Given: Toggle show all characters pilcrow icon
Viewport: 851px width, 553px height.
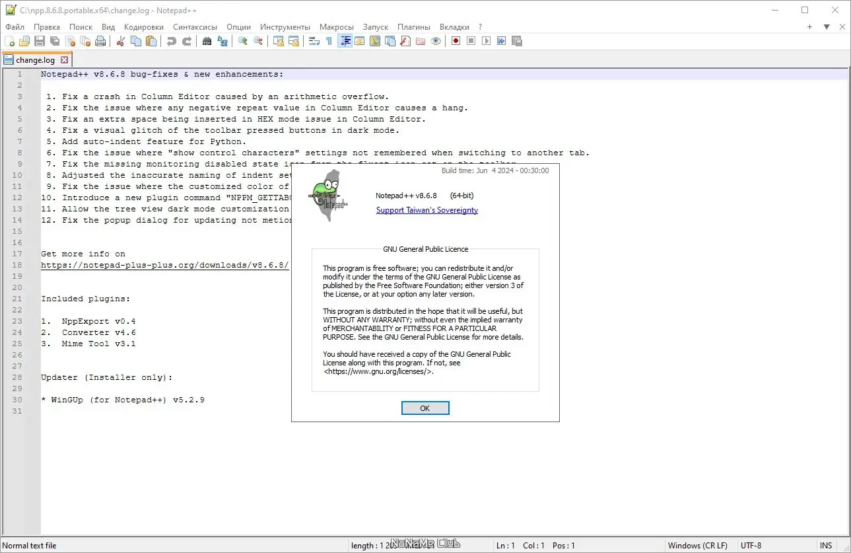Looking at the screenshot, I should tap(329, 41).
